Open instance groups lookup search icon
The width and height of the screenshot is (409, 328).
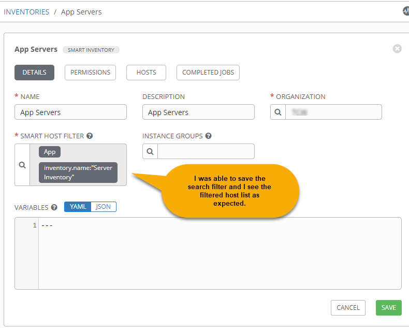coord(150,151)
